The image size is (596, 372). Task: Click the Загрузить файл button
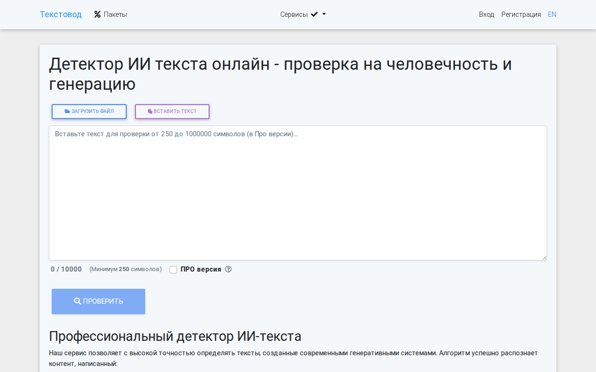(x=89, y=112)
